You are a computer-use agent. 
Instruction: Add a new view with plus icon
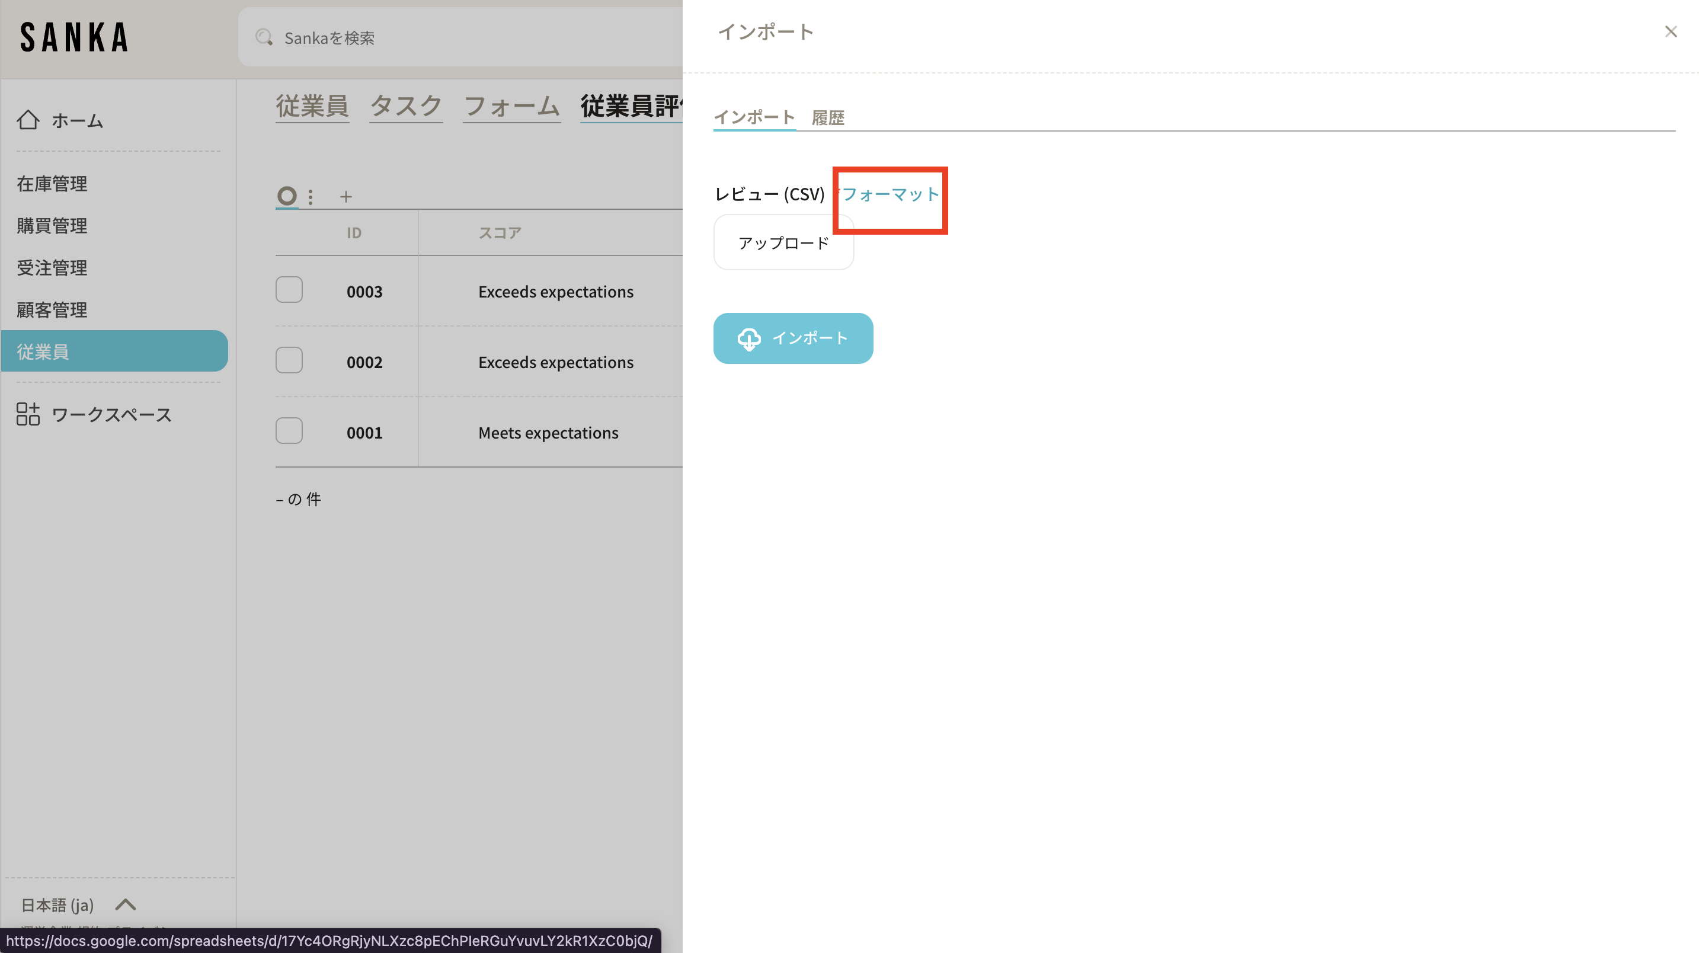tap(345, 197)
